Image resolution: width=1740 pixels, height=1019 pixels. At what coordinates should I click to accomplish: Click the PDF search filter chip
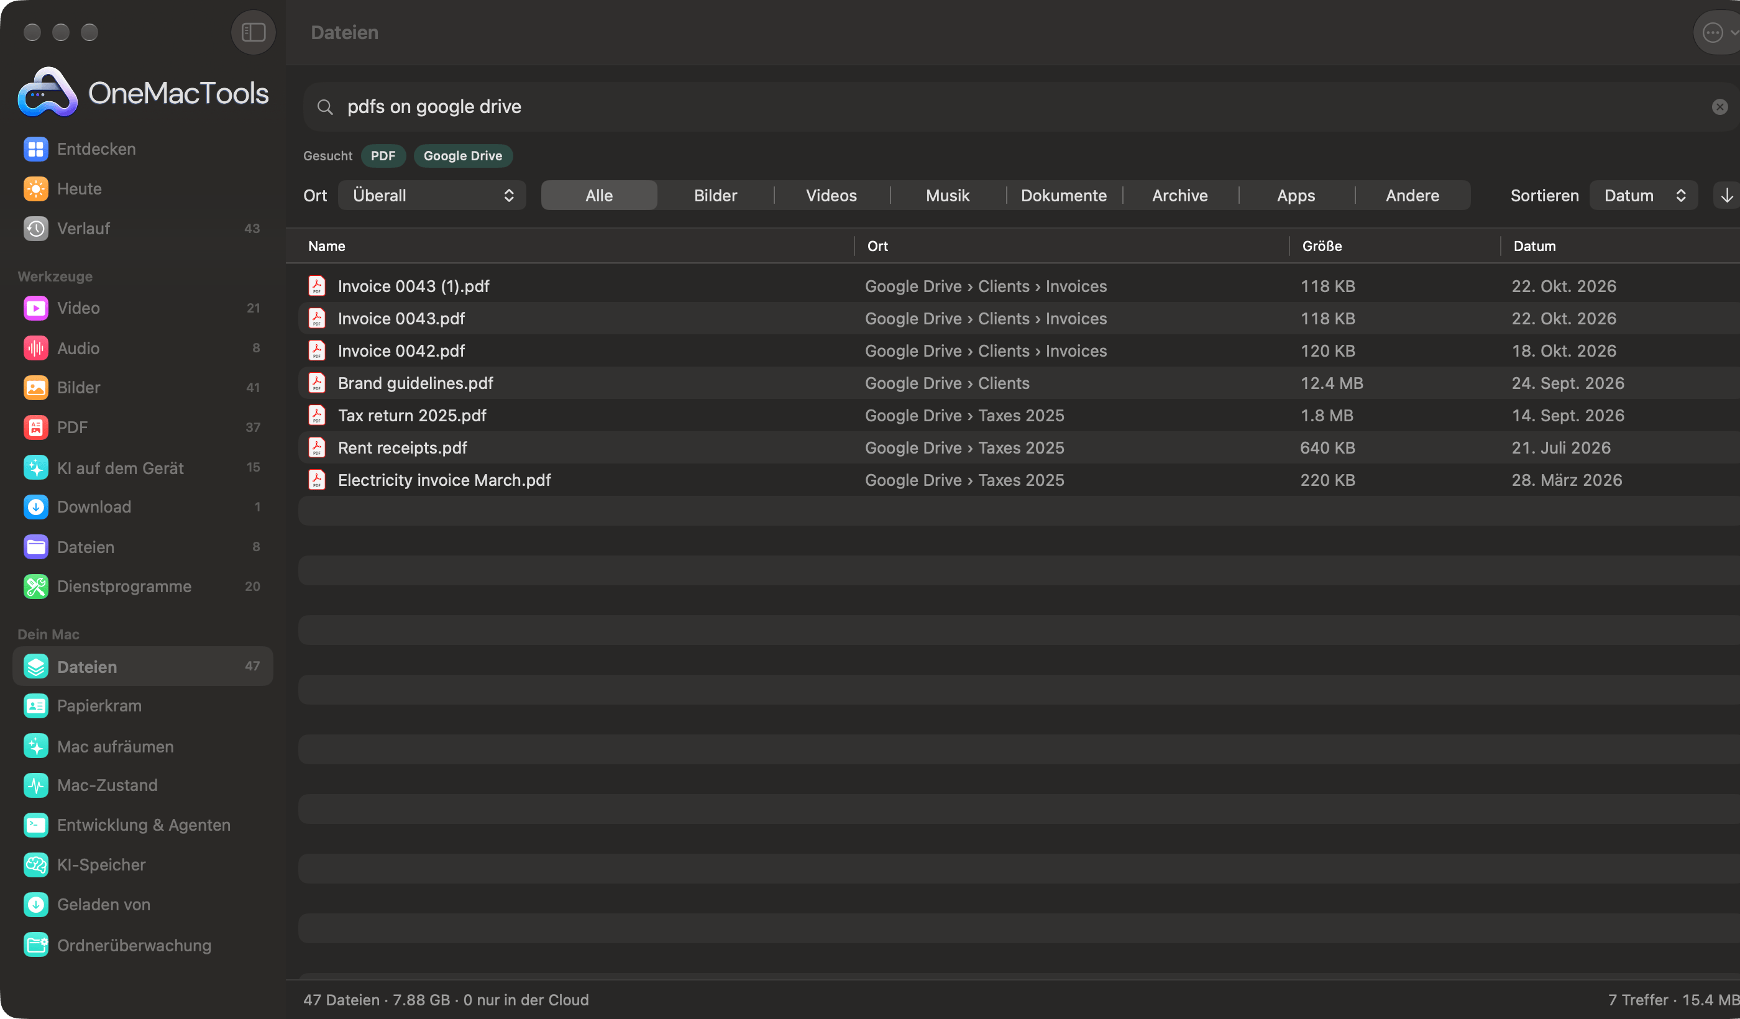tap(383, 155)
